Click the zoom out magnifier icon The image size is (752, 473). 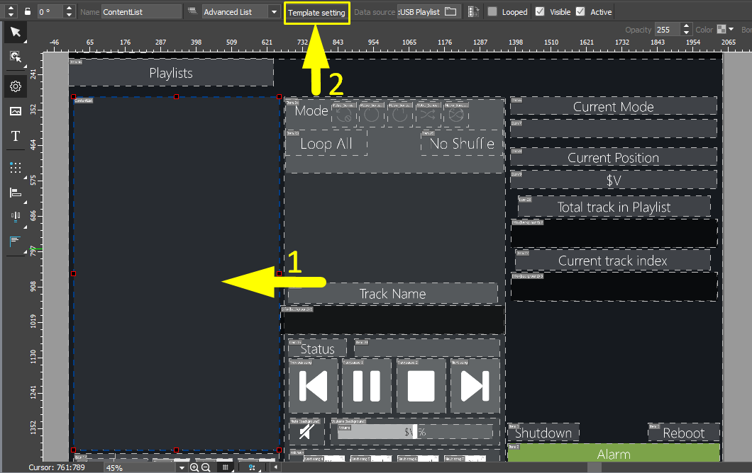point(206,467)
